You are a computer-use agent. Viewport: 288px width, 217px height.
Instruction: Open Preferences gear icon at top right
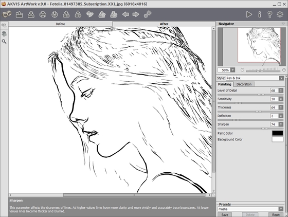(x=280, y=14)
